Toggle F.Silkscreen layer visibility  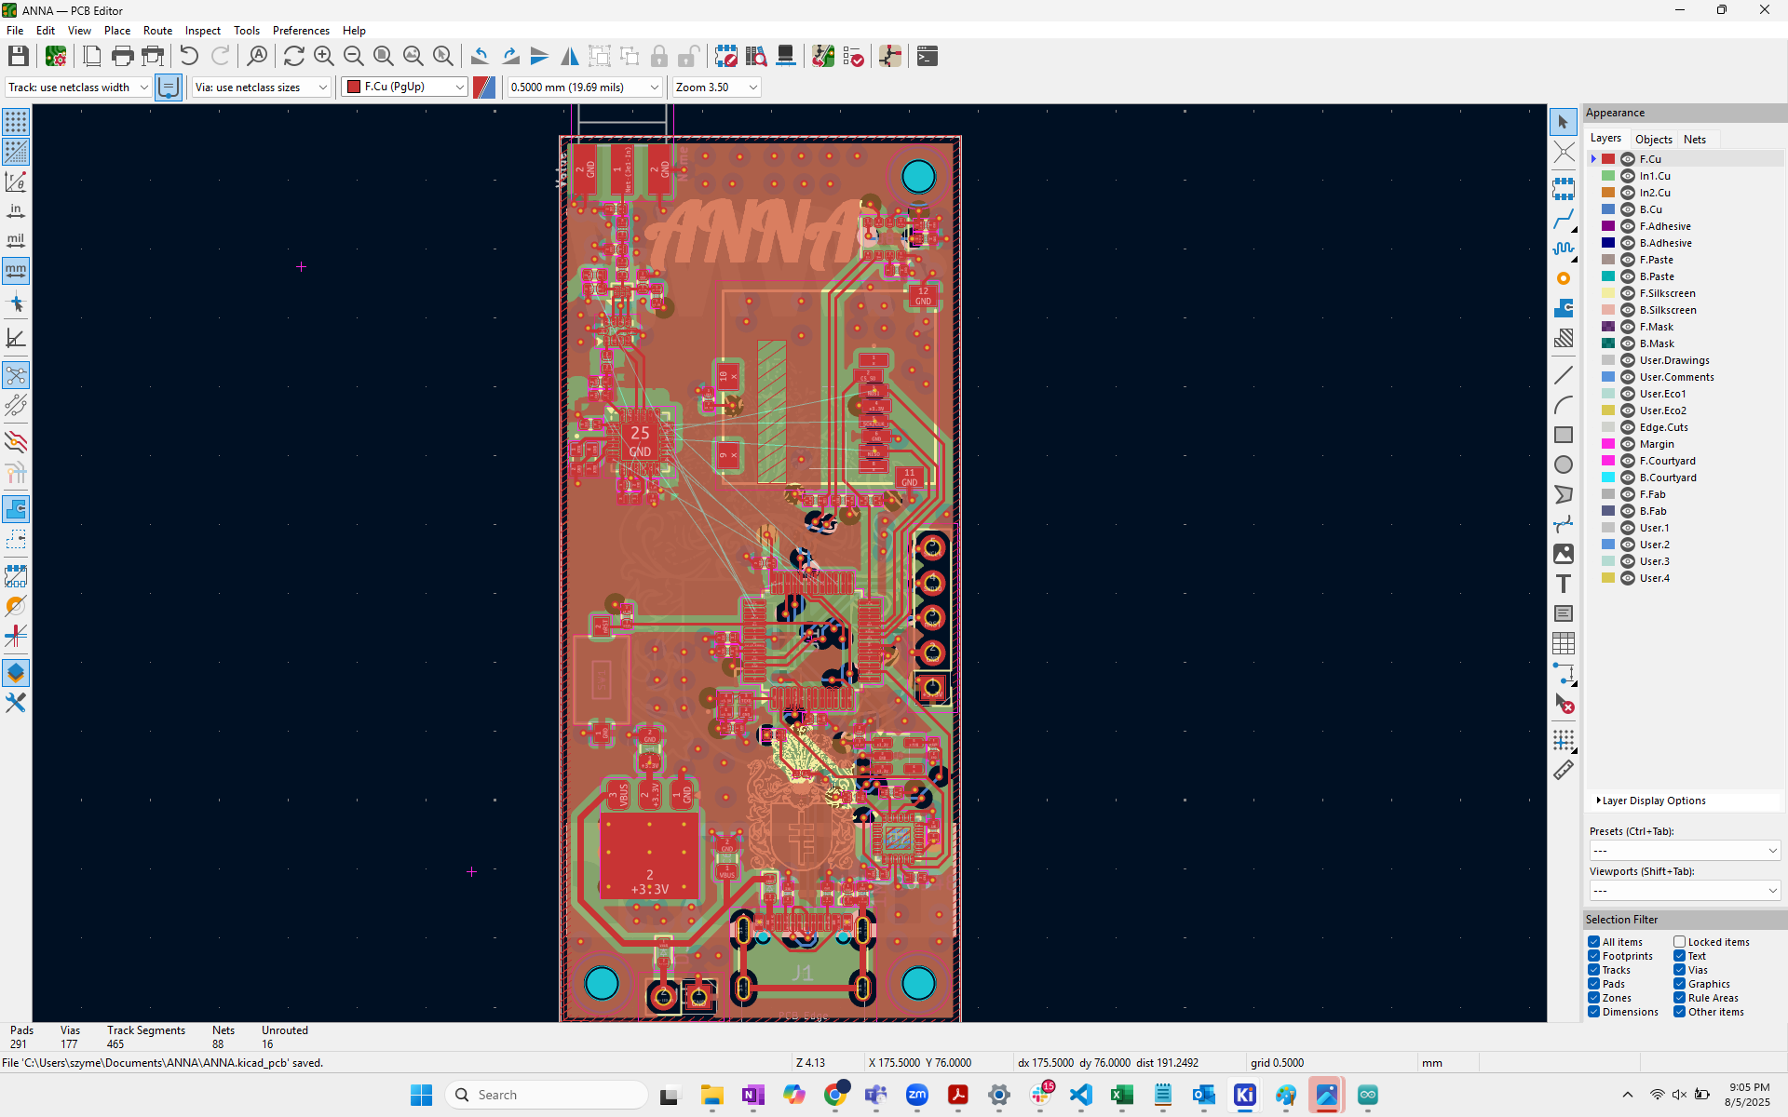1628,293
